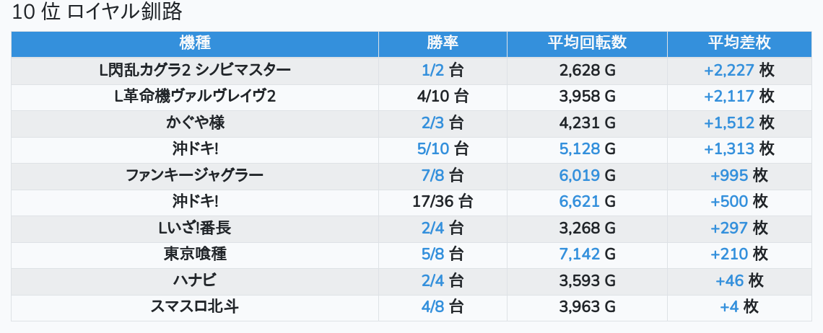Click the 機種 column header

click(195, 43)
